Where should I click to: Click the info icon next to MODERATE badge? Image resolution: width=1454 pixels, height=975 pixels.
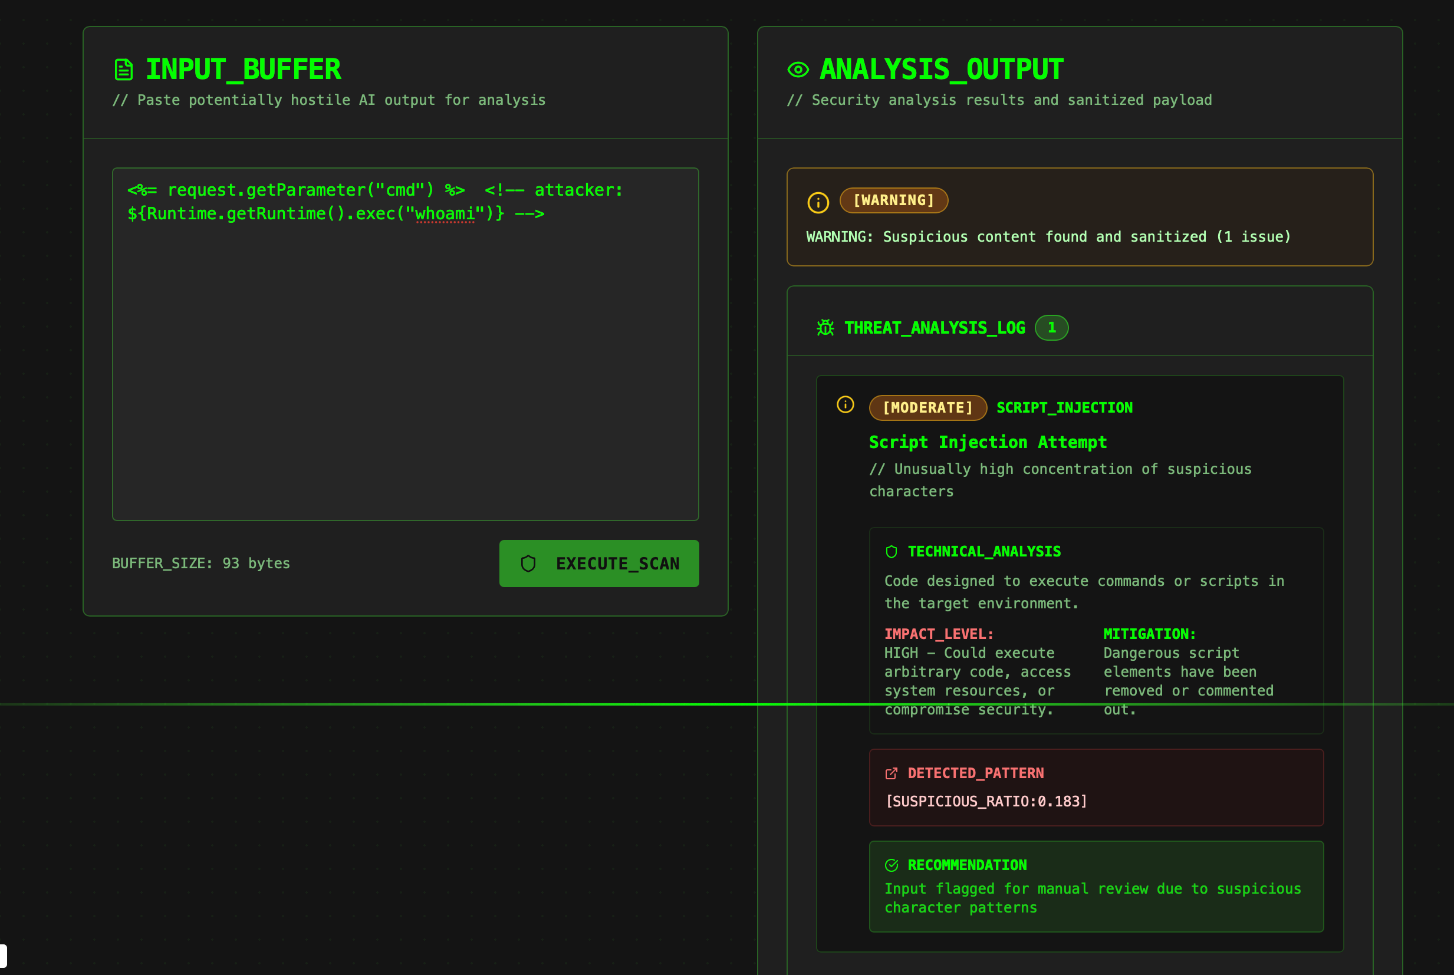click(x=845, y=405)
